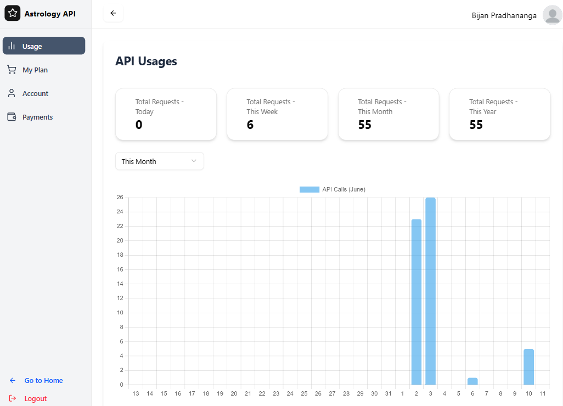This screenshot has width=563, height=406.
Task: Click the Payments card icon
Action: (x=12, y=117)
